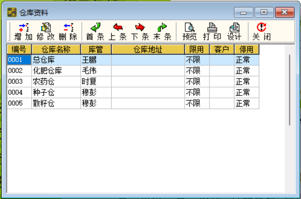The width and height of the screenshot is (301, 199).
Task: Go to previous record with 上条
Action: click(118, 31)
